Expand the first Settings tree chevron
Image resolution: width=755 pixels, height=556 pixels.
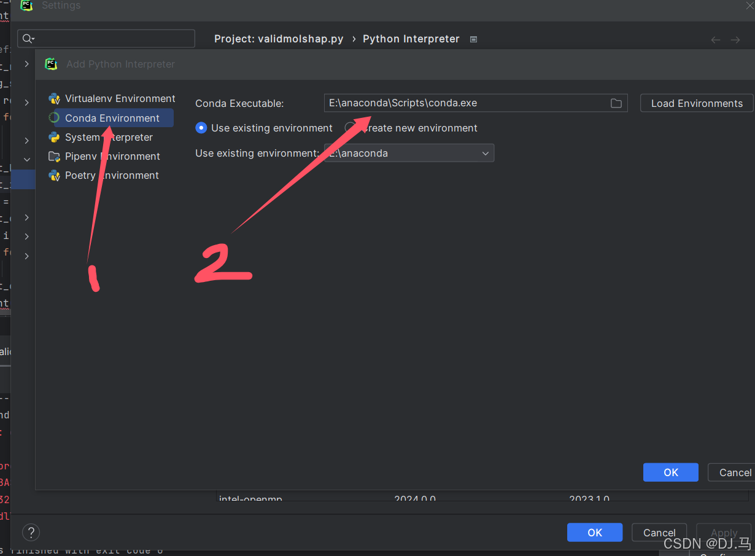tap(27, 64)
